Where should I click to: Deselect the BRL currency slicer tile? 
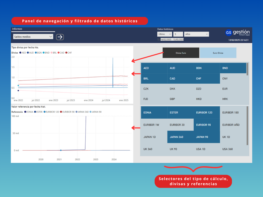point(154,78)
